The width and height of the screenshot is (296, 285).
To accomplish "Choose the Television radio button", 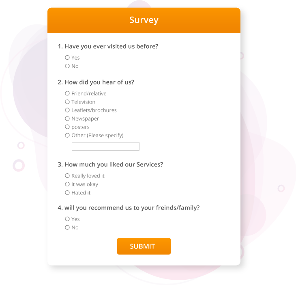I will pyautogui.click(x=67, y=102).
